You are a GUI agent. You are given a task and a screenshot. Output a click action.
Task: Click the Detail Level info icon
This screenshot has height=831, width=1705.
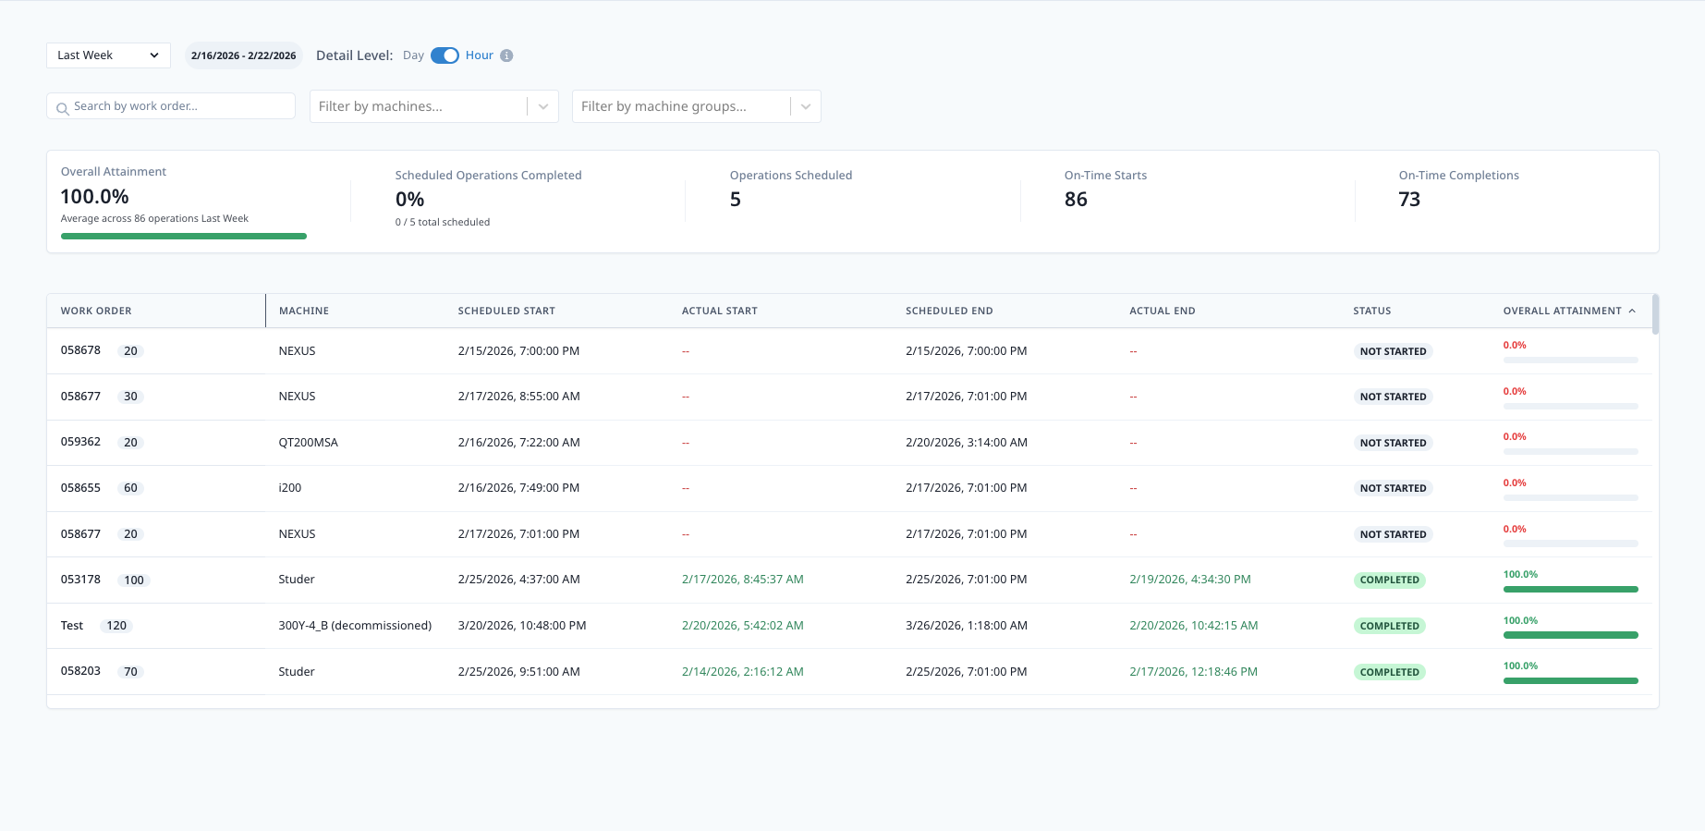(x=506, y=55)
